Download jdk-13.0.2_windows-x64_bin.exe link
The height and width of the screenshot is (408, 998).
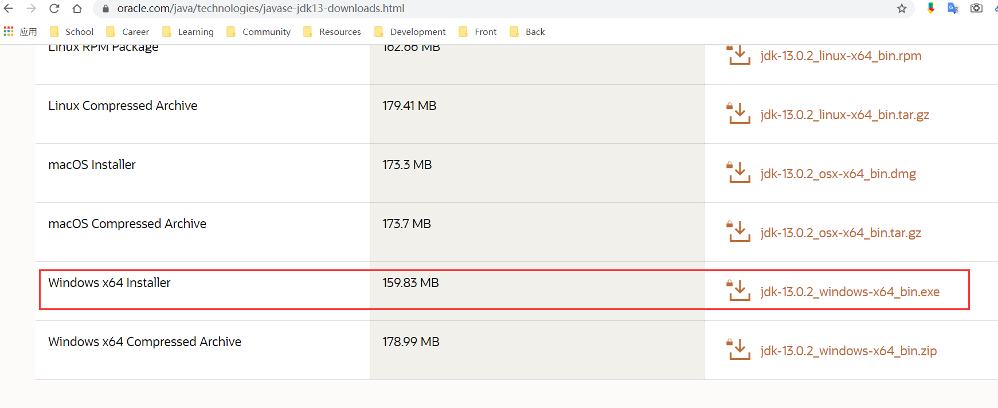[x=850, y=292]
